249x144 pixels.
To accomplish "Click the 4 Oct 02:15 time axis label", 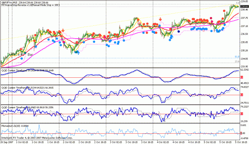I will click(x=163, y=142).
